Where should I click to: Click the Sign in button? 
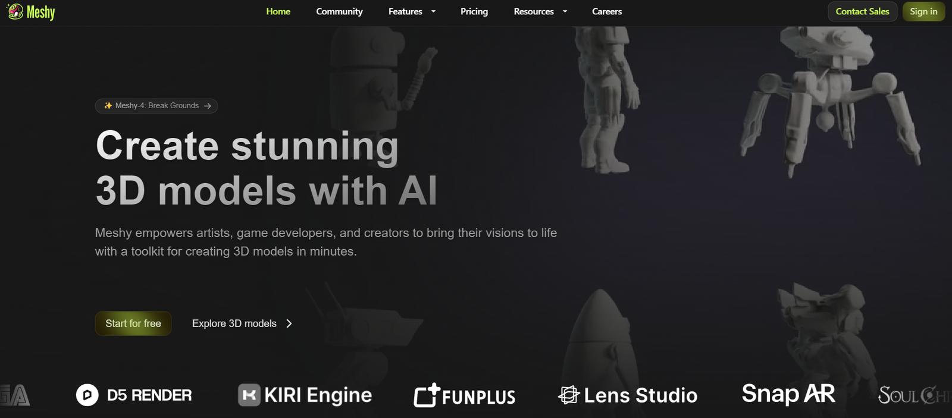pos(923,11)
